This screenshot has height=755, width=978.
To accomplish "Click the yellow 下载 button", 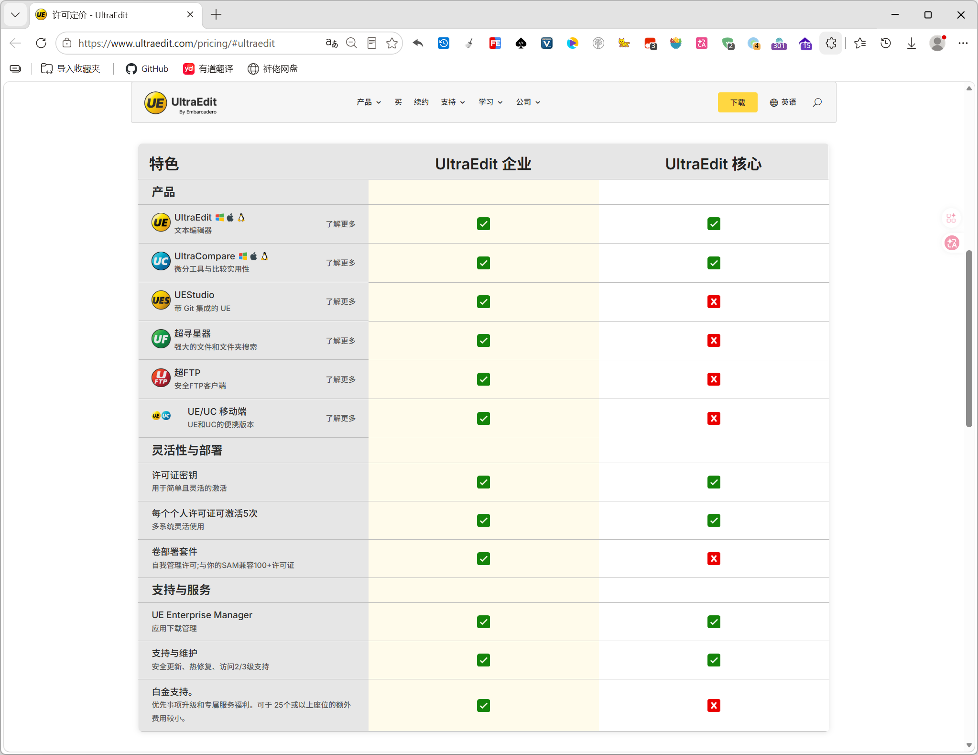I will pyautogui.click(x=738, y=102).
